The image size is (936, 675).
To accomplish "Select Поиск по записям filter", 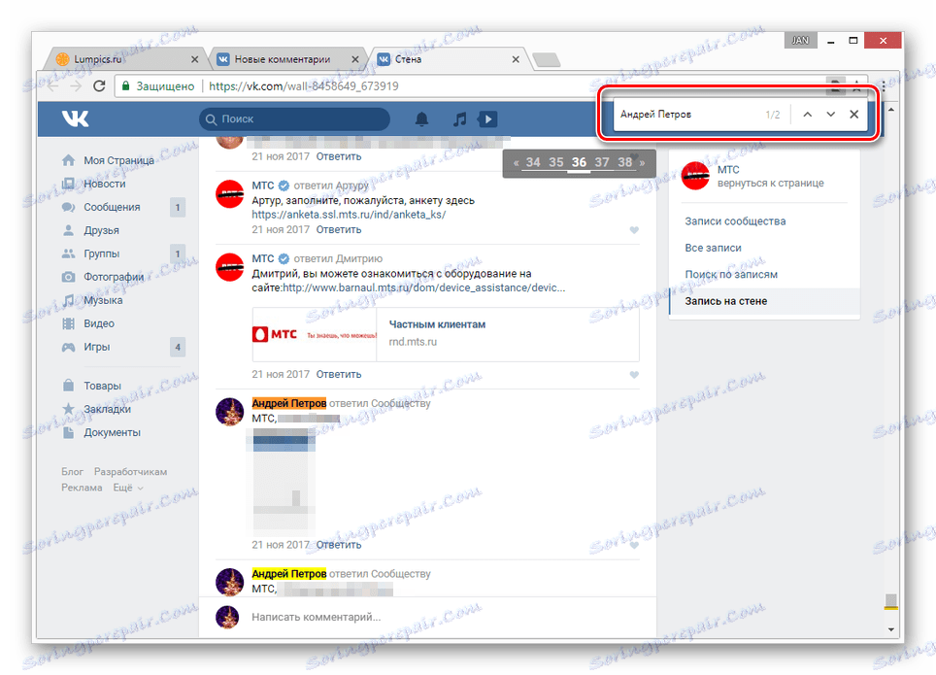I will coord(731,274).
